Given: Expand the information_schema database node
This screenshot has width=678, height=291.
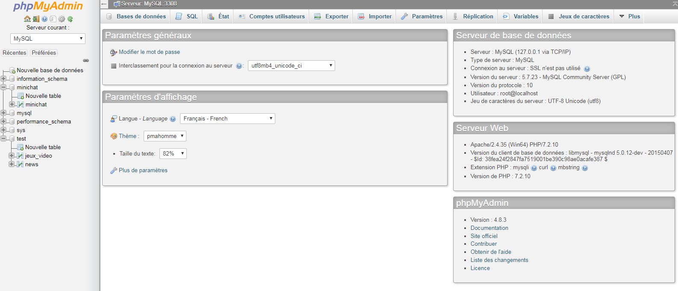Looking at the screenshot, I should [x=4, y=79].
